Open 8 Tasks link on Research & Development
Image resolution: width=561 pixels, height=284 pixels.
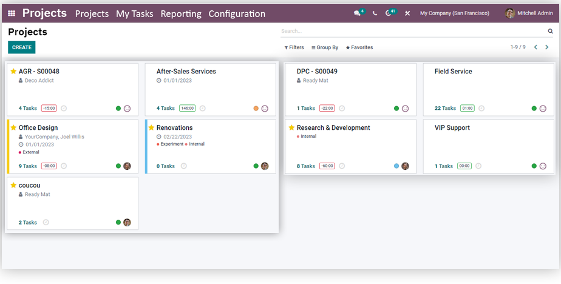pos(306,166)
